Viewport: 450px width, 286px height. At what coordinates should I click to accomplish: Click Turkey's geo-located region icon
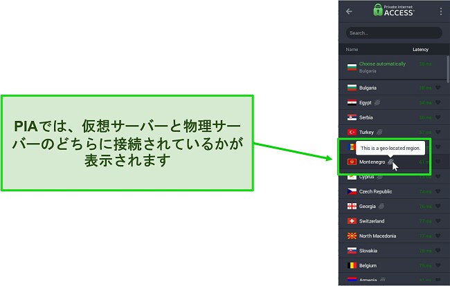379,132
